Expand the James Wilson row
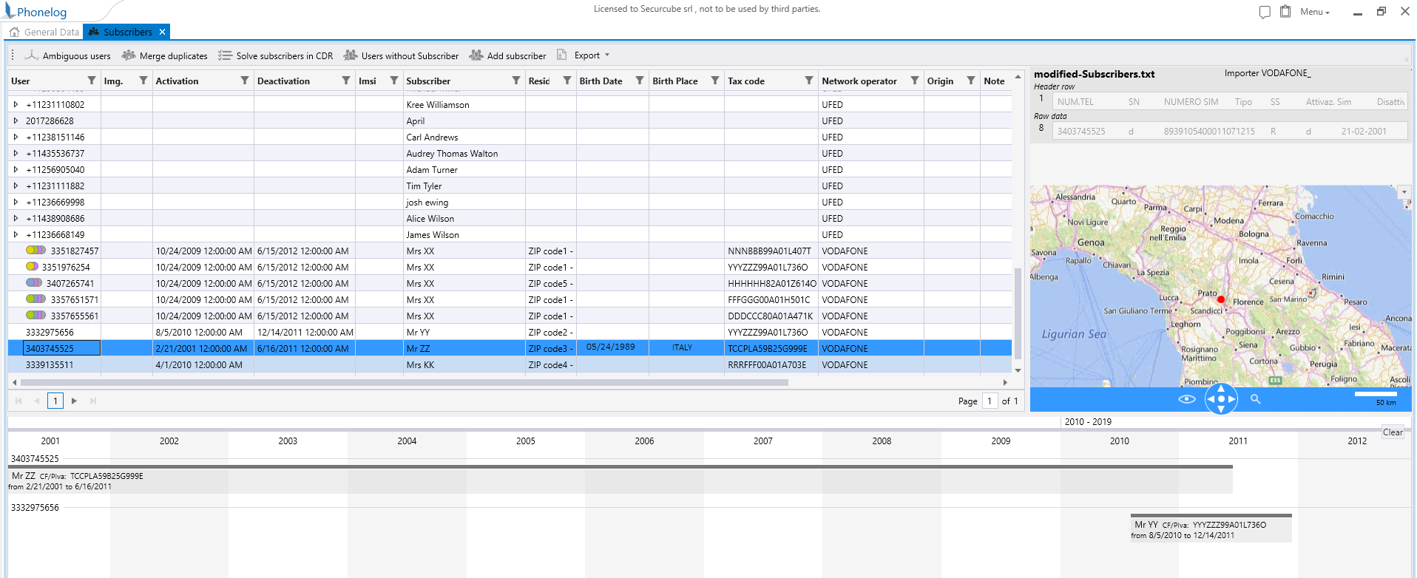The image size is (1417, 578). pos(16,235)
